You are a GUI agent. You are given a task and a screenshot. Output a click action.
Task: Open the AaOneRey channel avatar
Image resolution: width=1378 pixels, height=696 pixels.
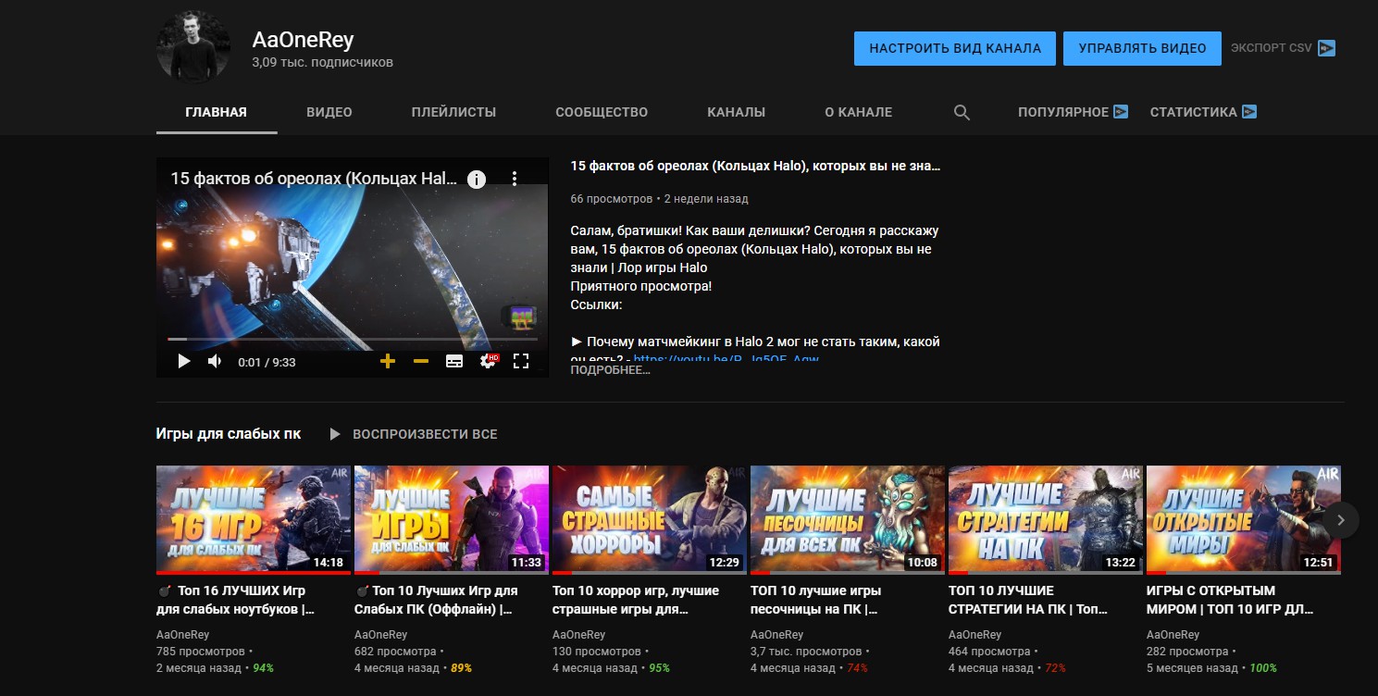(192, 48)
